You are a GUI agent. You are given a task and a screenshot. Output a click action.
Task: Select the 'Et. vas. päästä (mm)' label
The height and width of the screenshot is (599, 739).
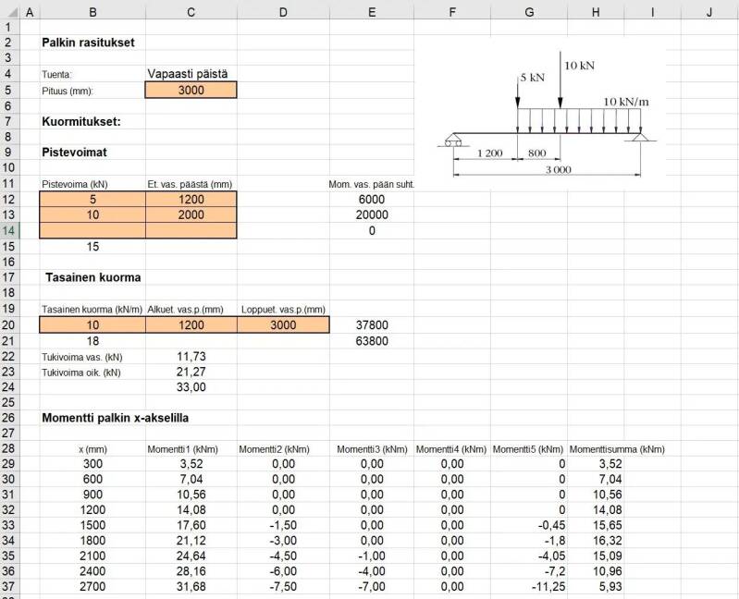pyautogui.click(x=190, y=185)
